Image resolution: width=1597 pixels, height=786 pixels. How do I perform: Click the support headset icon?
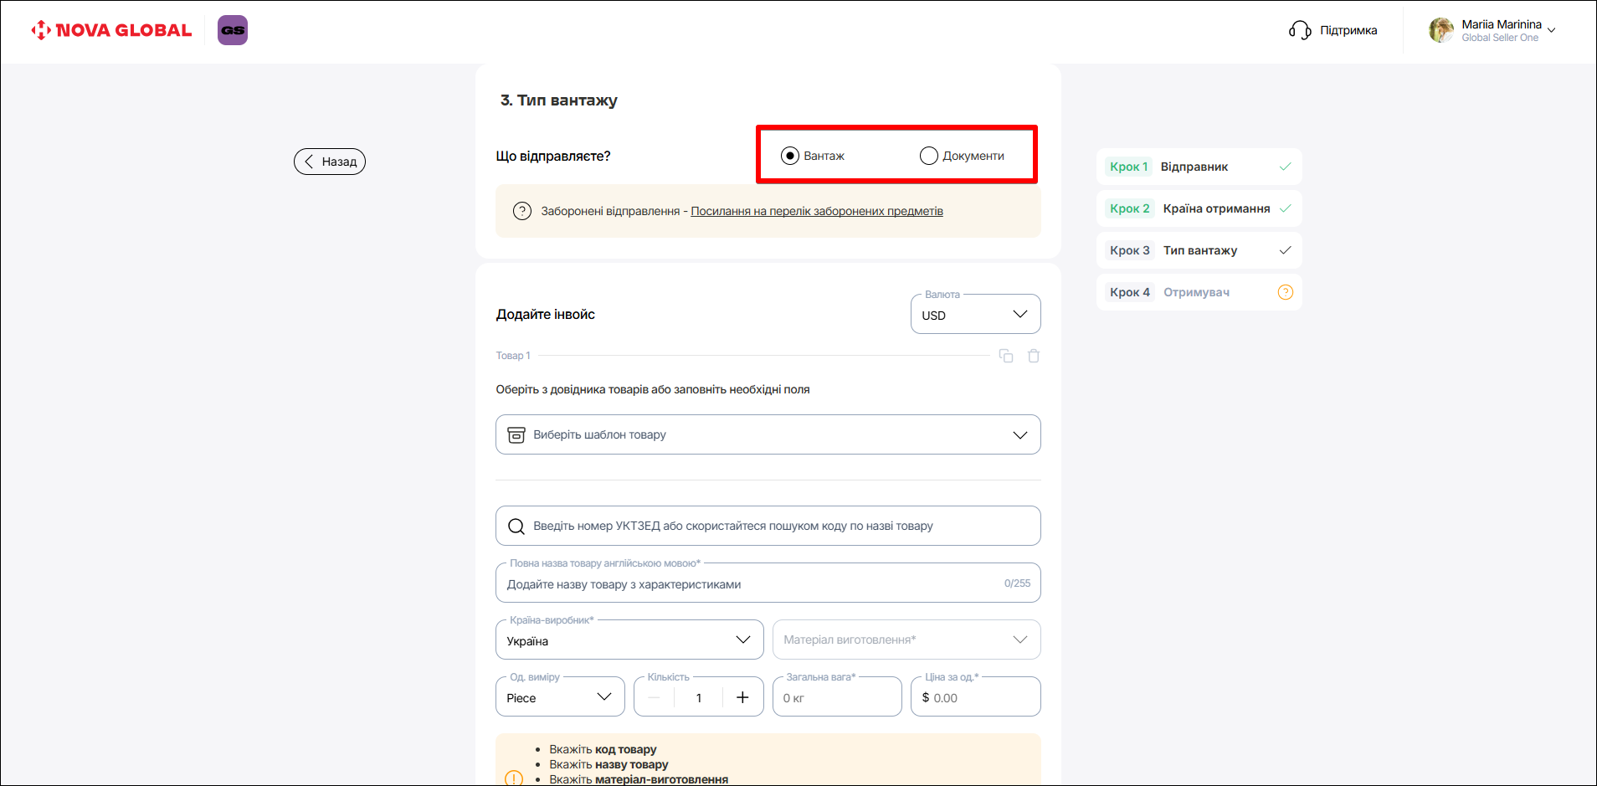tap(1299, 30)
